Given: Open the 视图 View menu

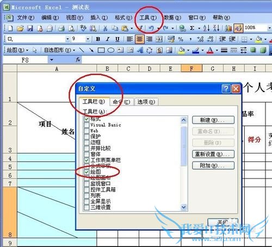Looking at the screenshot, I should click(75, 17).
